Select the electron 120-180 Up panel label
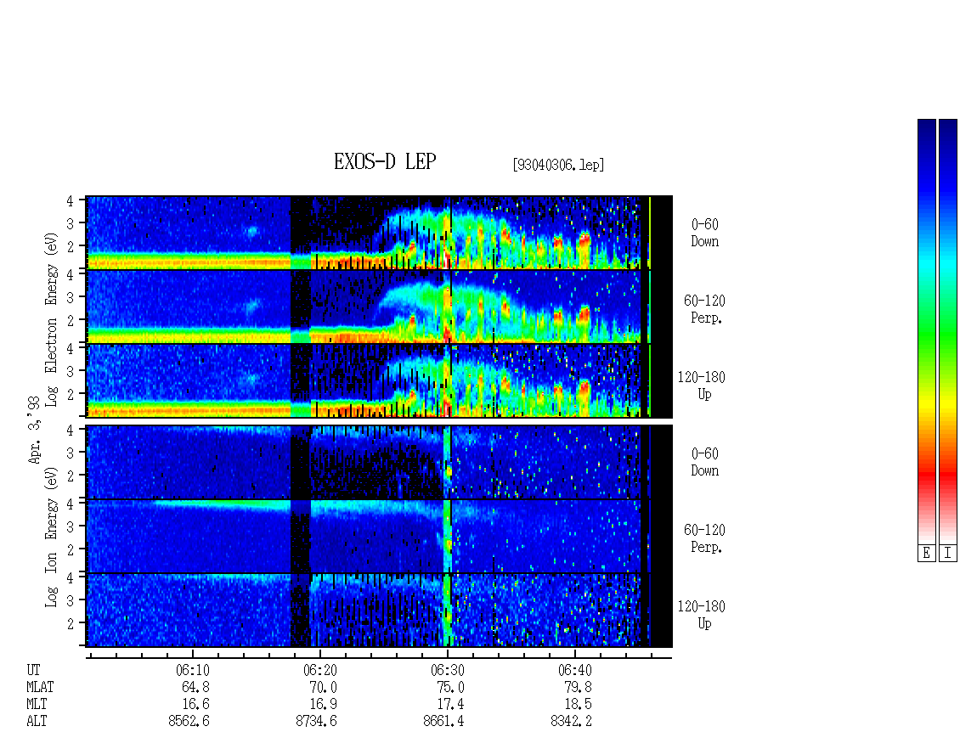 (702, 386)
